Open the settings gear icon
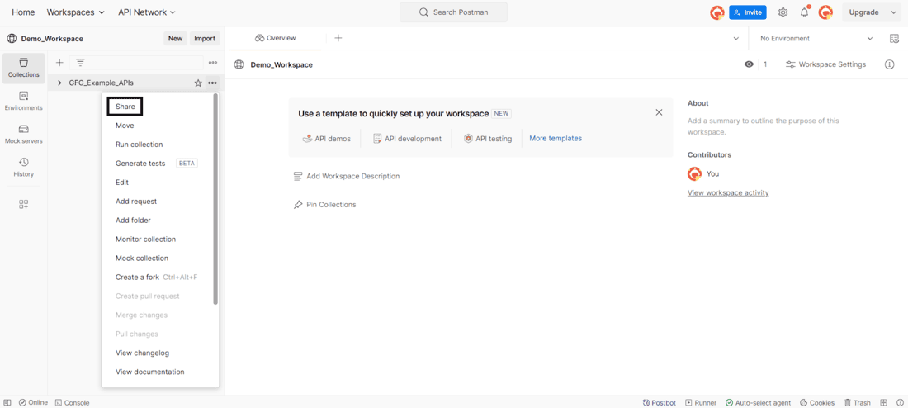The width and height of the screenshot is (908, 408). [783, 12]
